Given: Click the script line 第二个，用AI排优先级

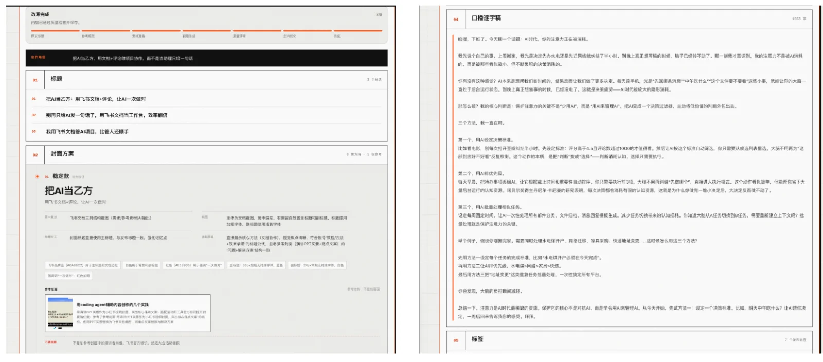Looking at the screenshot, I should (x=481, y=173).
